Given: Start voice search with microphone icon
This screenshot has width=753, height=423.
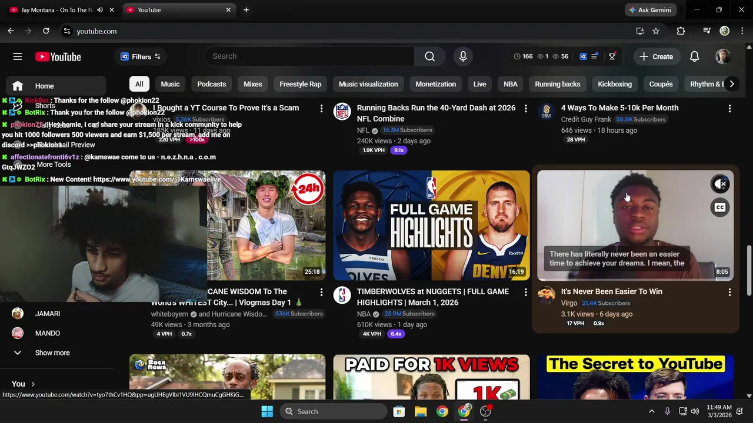Looking at the screenshot, I should [x=463, y=56].
